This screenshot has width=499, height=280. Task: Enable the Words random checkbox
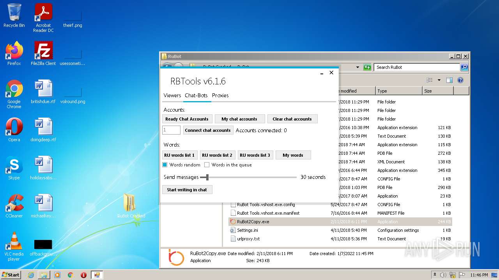pyautogui.click(x=165, y=165)
